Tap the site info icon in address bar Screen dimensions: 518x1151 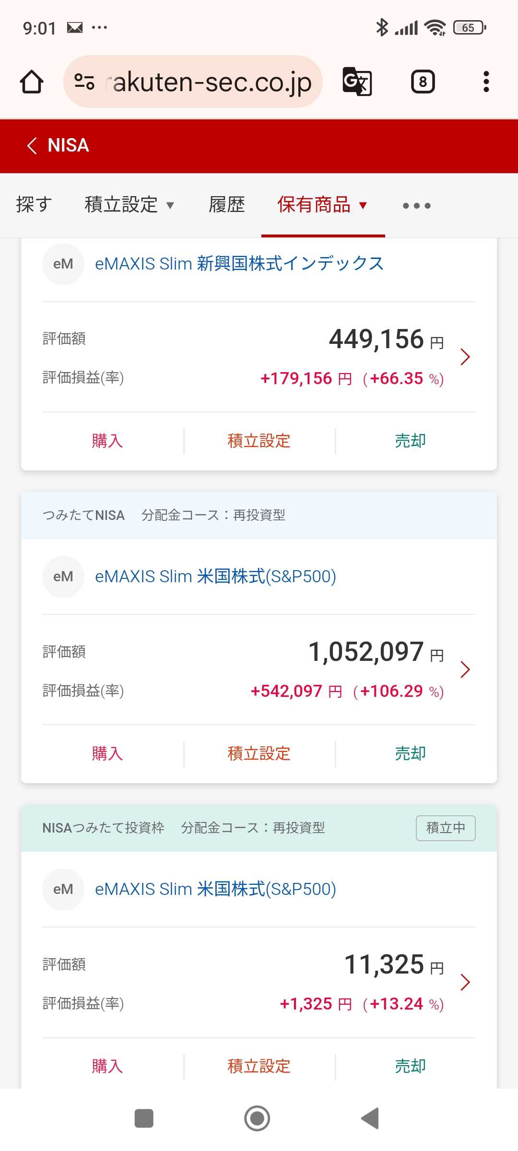[84, 82]
